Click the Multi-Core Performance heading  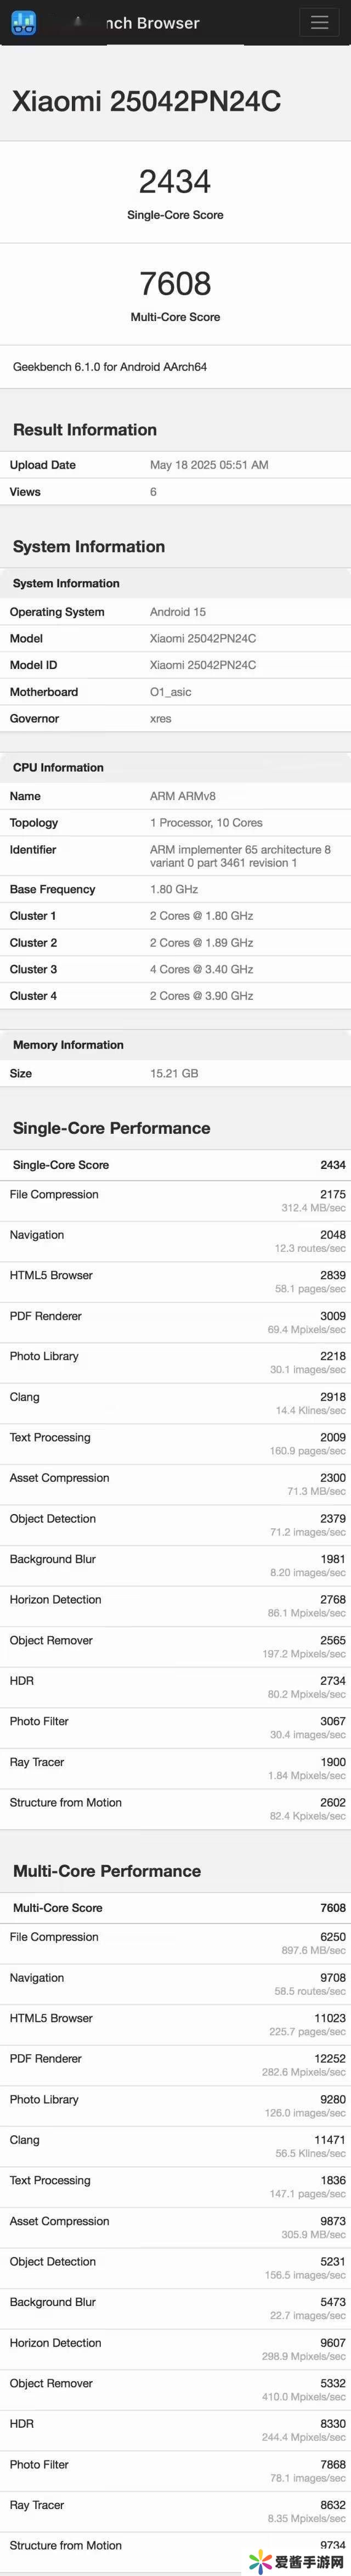pyautogui.click(x=107, y=1871)
